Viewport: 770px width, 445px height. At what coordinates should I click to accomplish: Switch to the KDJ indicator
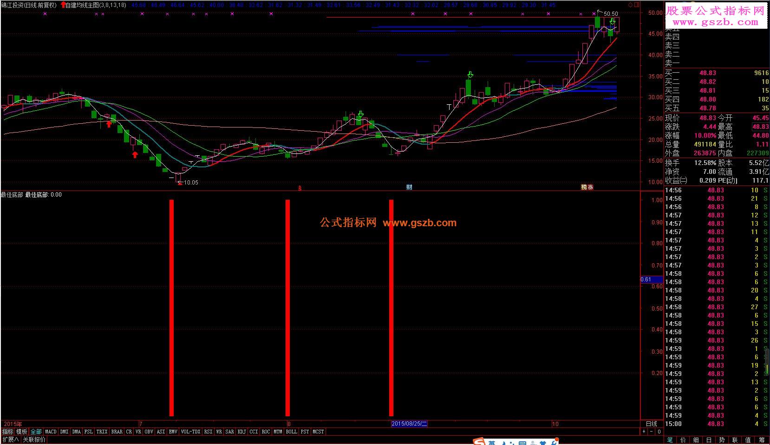pos(241,432)
